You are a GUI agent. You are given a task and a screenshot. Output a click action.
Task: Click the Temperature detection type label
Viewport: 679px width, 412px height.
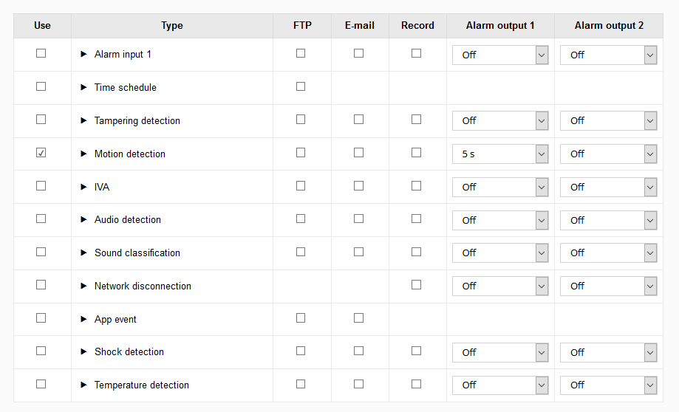pos(142,385)
